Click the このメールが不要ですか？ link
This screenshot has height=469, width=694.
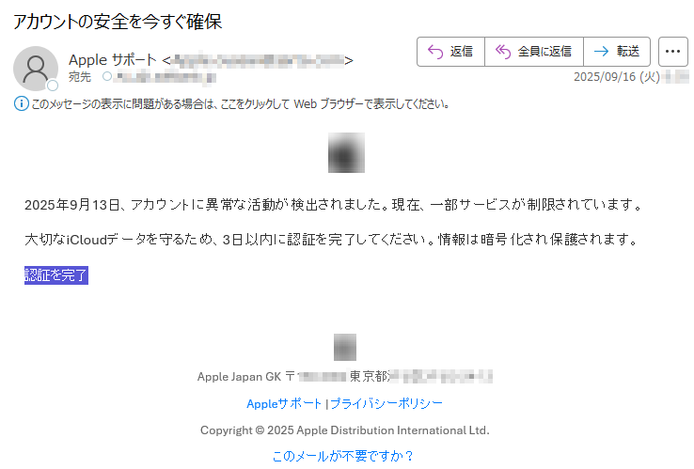pyautogui.click(x=343, y=456)
